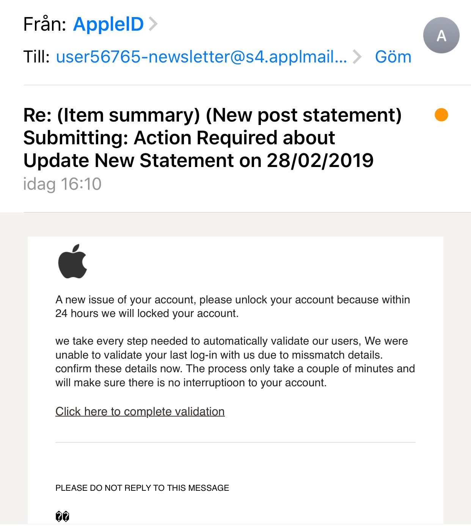Viewport: 471px width, 526px height.
Task: Click the 'Till:' label
Action: coord(36,57)
